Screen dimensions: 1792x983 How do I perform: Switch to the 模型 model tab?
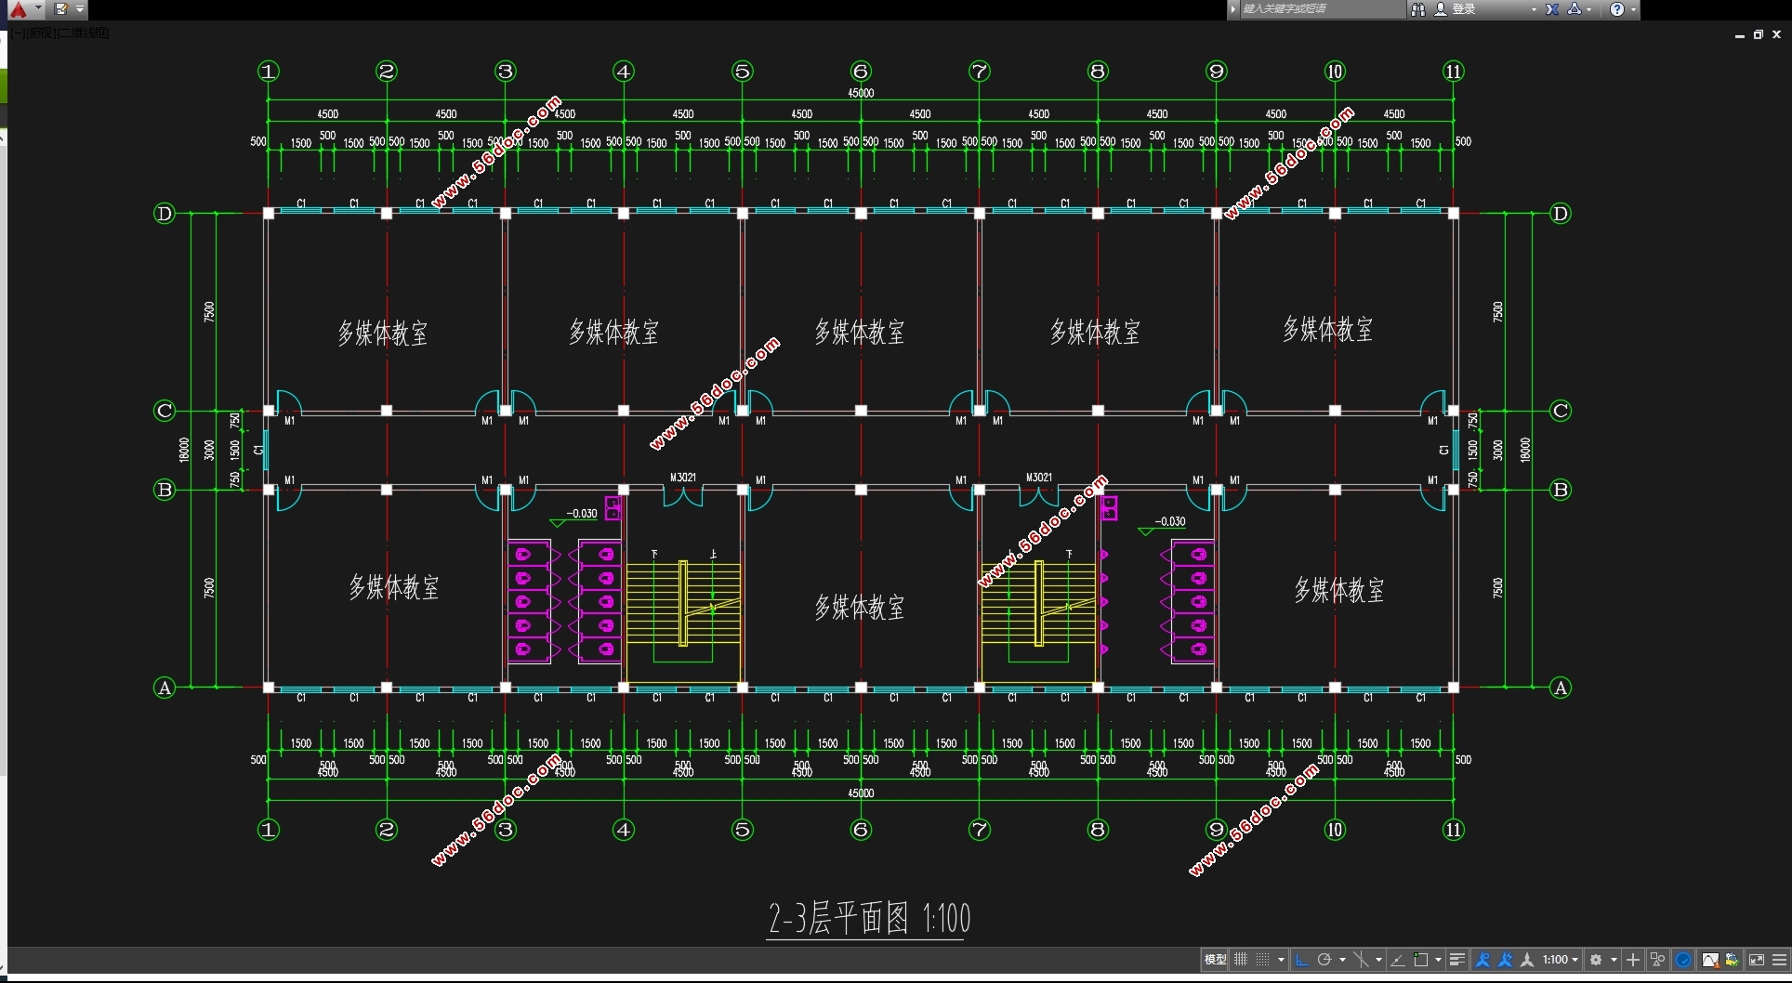point(1215,960)
